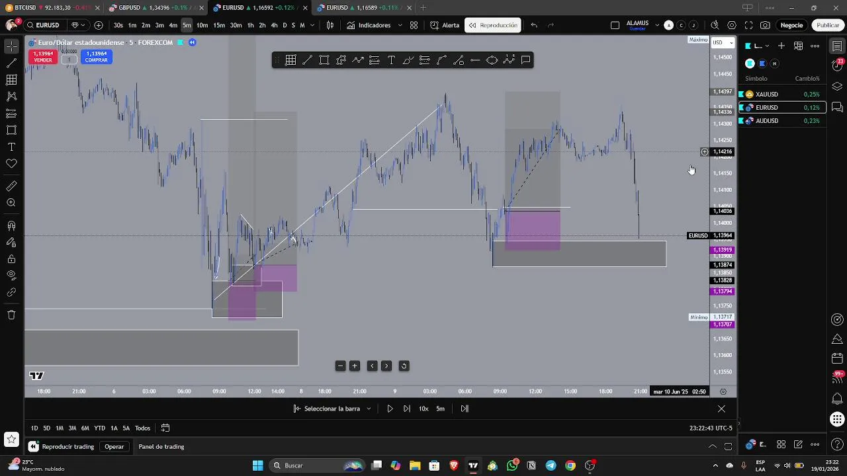The width and height of the screenshot is (847, 476).
Task: Play the bar replay
Action: pyautogui.click(x=390, y=409)
